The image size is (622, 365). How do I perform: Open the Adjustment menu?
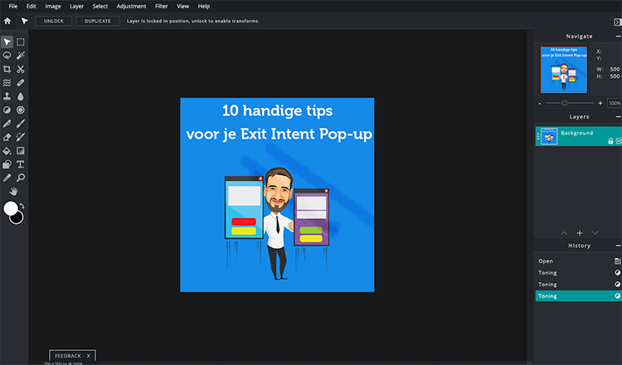pos(131,6)
